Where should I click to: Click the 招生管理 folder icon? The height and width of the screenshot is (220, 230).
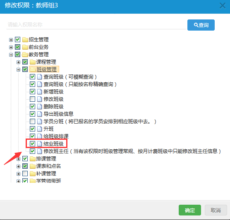tap(25, 40)
